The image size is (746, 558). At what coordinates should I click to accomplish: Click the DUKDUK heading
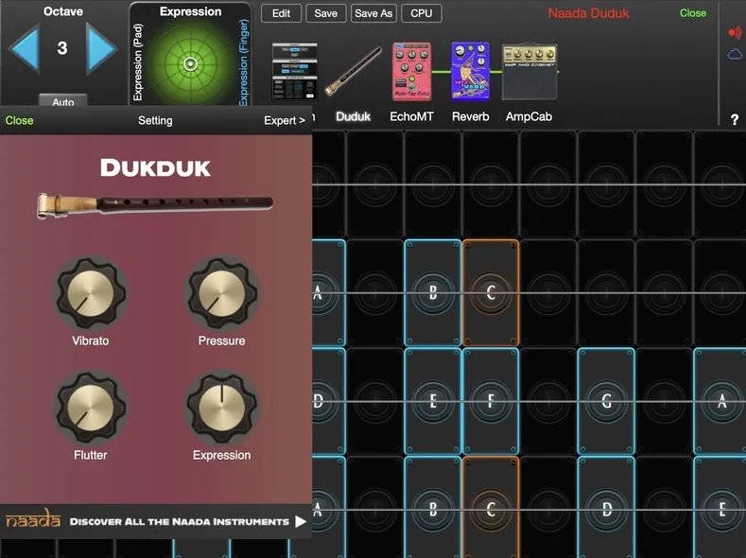tap(155, 168)
